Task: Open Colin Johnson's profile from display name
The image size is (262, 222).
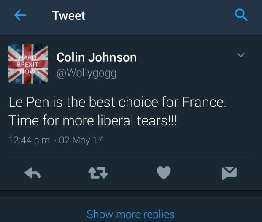Action: point(97,57)
